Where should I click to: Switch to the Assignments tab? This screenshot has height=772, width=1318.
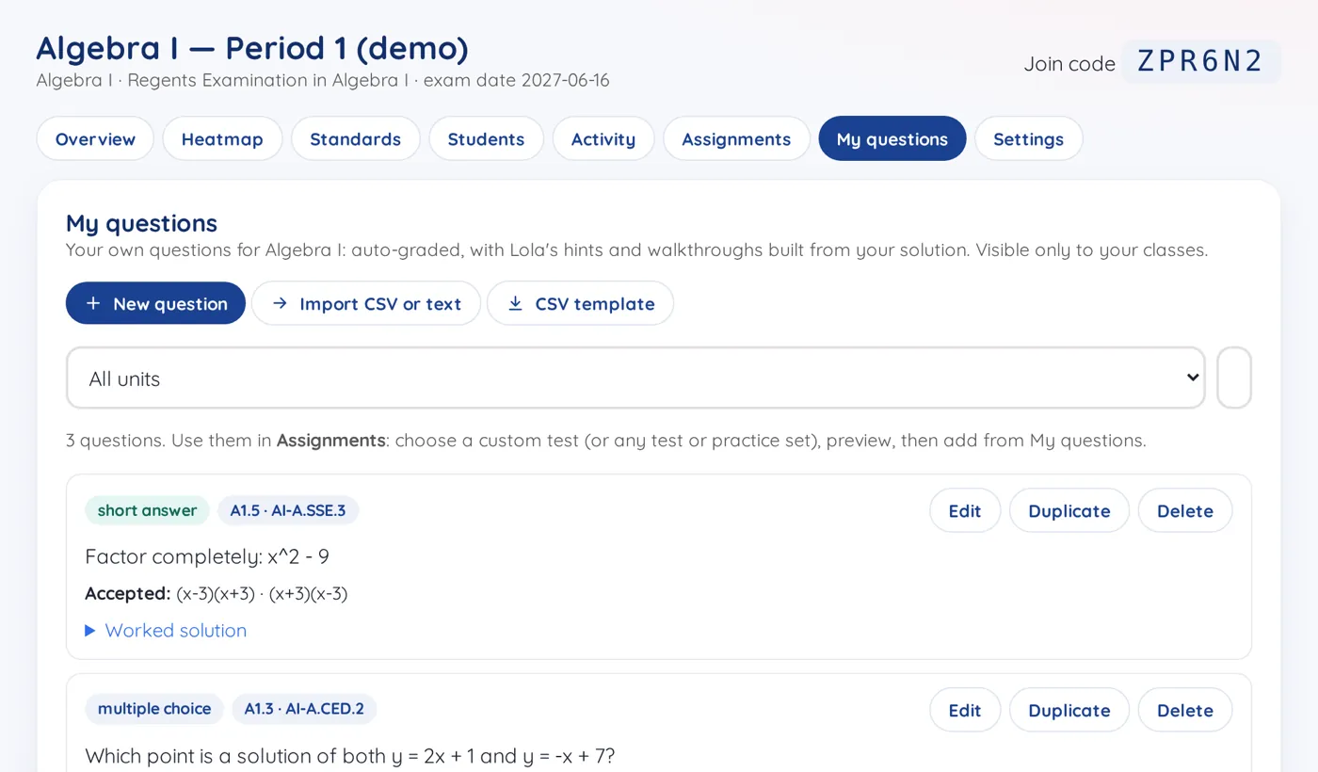tap(736, 138)
